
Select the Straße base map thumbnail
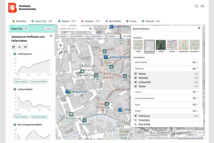tap(138, 46)
